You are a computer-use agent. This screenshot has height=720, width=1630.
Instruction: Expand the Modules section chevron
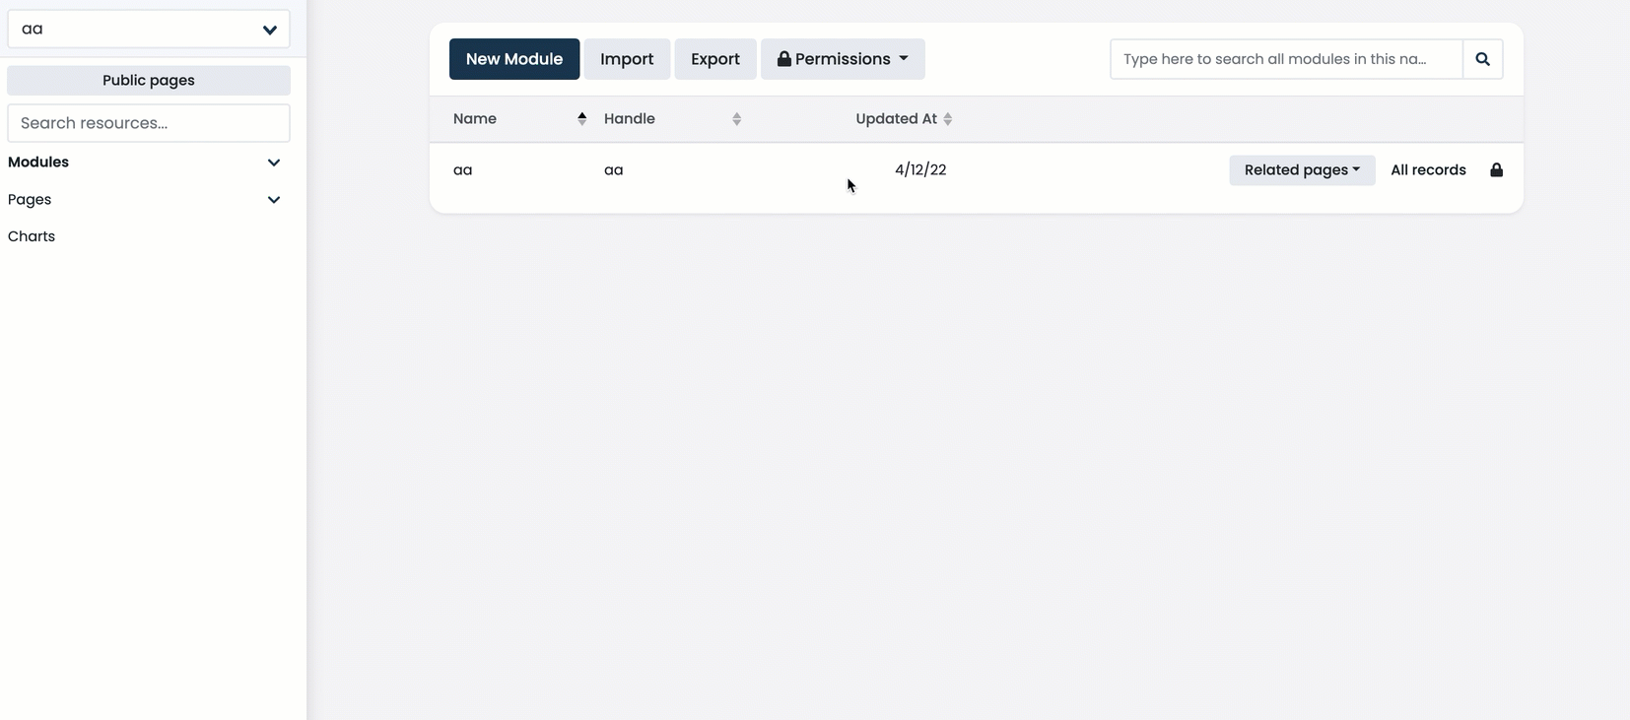click(274, 163)
